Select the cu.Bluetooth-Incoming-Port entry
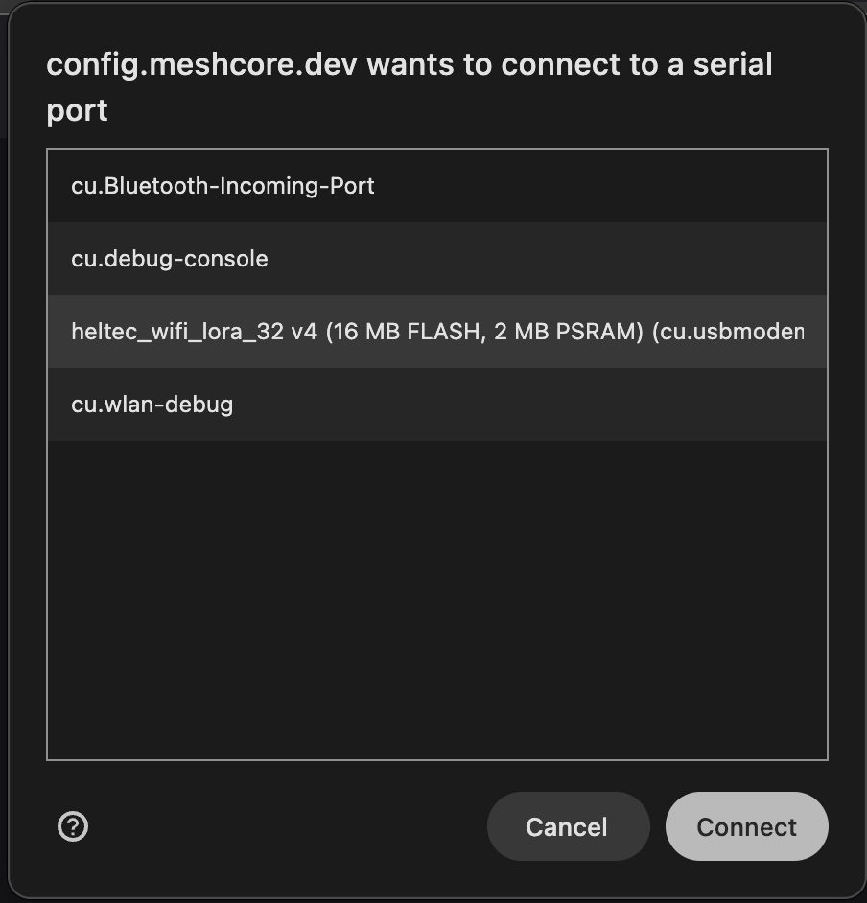 coord(223,186)
